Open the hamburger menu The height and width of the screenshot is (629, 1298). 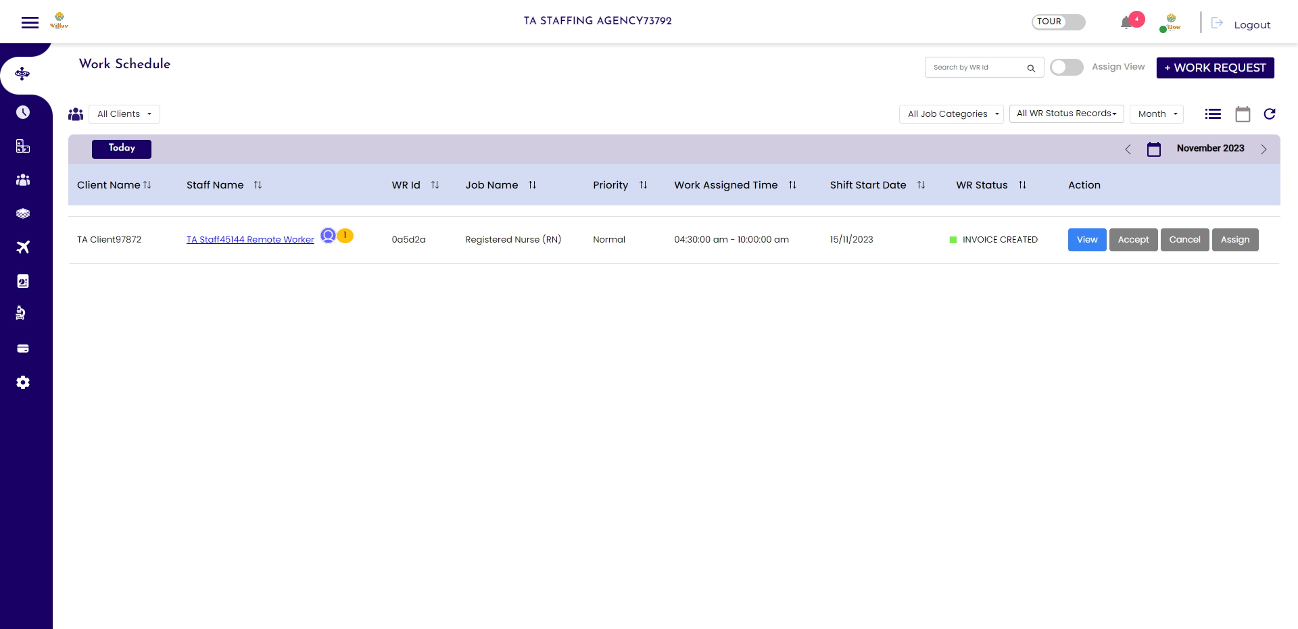(30, 22)
